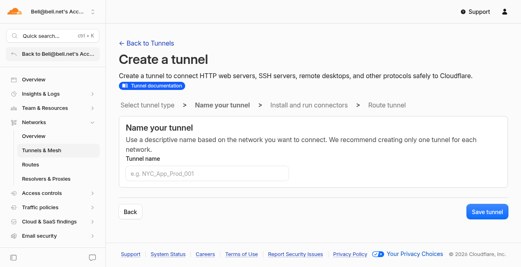Open Report Security Issues link
Image resolution: width=521 pixels, height=267 pixels.
[296, 254]
